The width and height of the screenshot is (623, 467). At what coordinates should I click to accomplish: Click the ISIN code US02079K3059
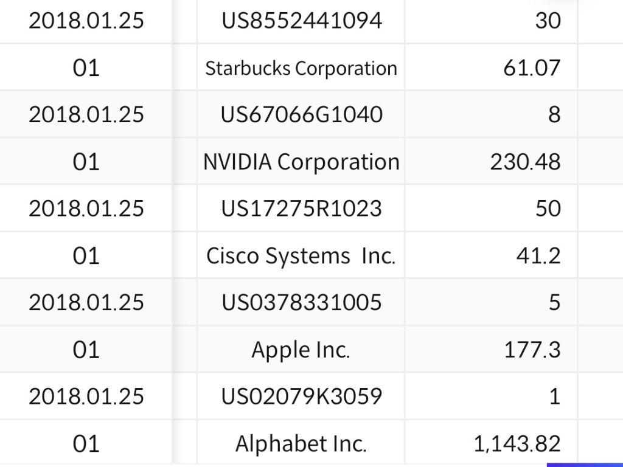(302, 396)
